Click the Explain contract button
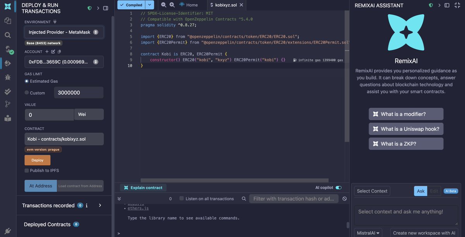The height and width of the screenshot is (237, 465). [143, 188]
